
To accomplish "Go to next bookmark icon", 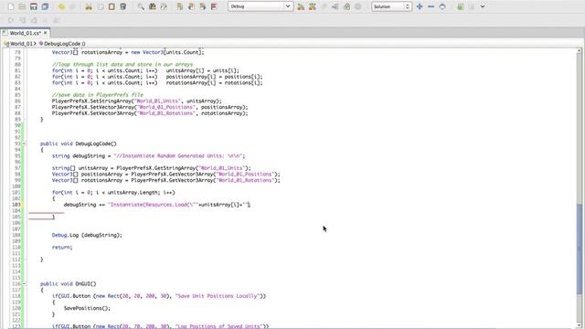I will coord(203,6).
